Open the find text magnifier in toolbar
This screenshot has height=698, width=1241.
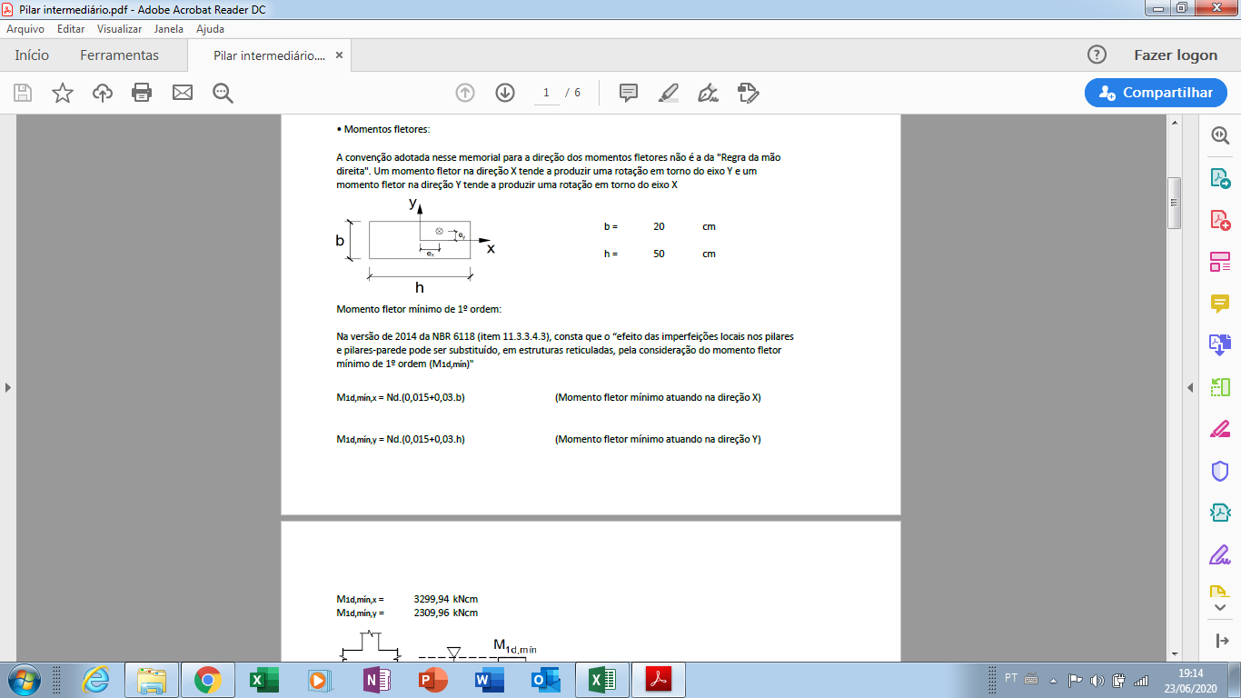223,93
